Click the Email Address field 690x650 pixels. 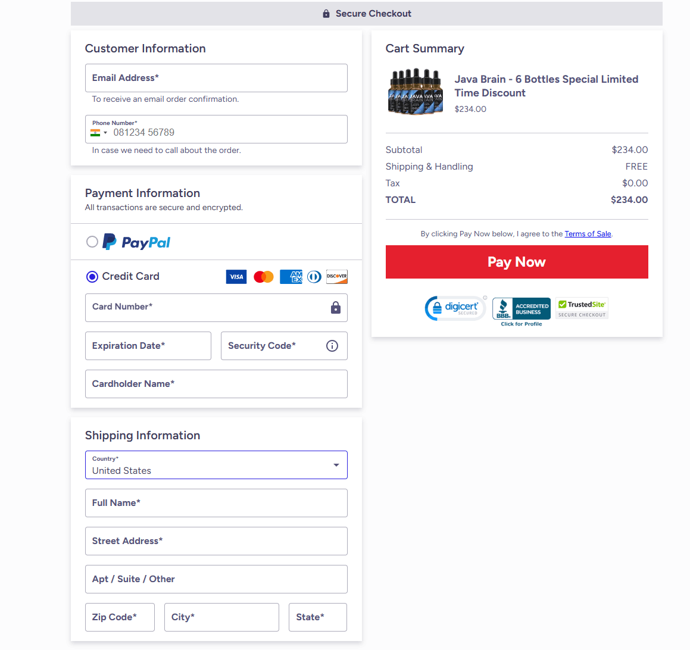[216, 77]
